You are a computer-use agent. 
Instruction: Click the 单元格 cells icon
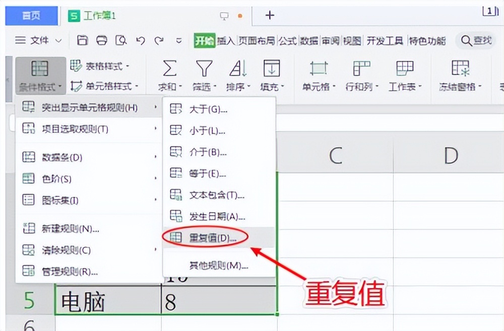click(x=318, y=68)
